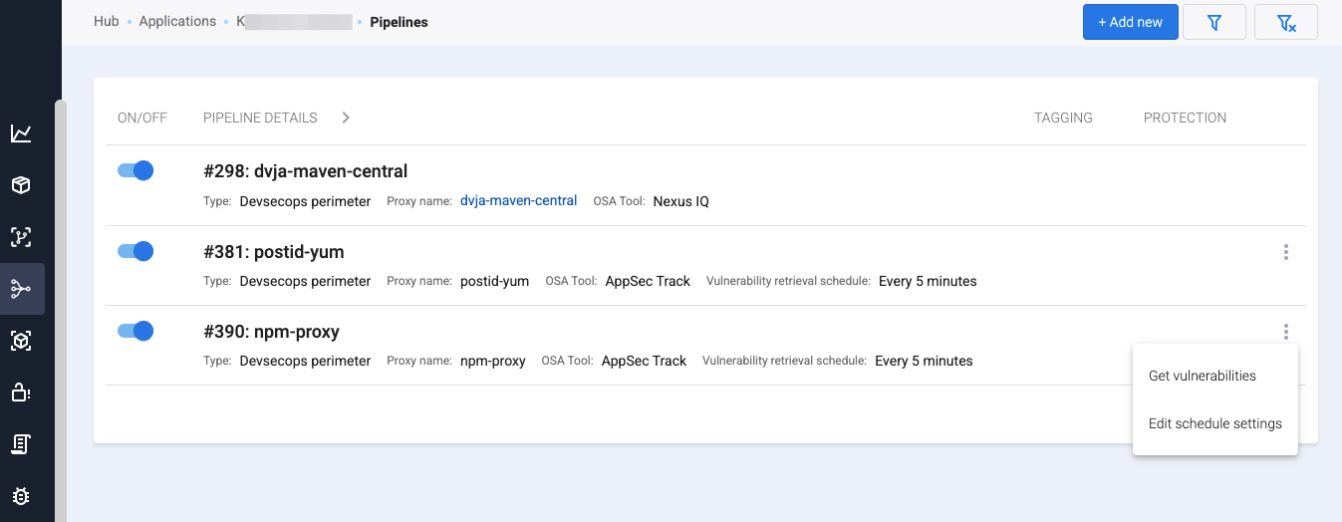Viewport: 1342px width, 522px height.
Task: Open the bug icon in sidebar
Action: coord(21,496)
